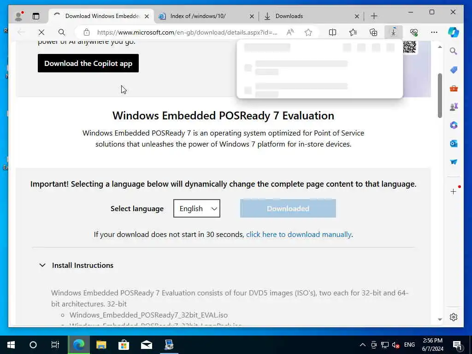Open Cortana circle on the taskbar
472x354 pixels.
(33, 345)
